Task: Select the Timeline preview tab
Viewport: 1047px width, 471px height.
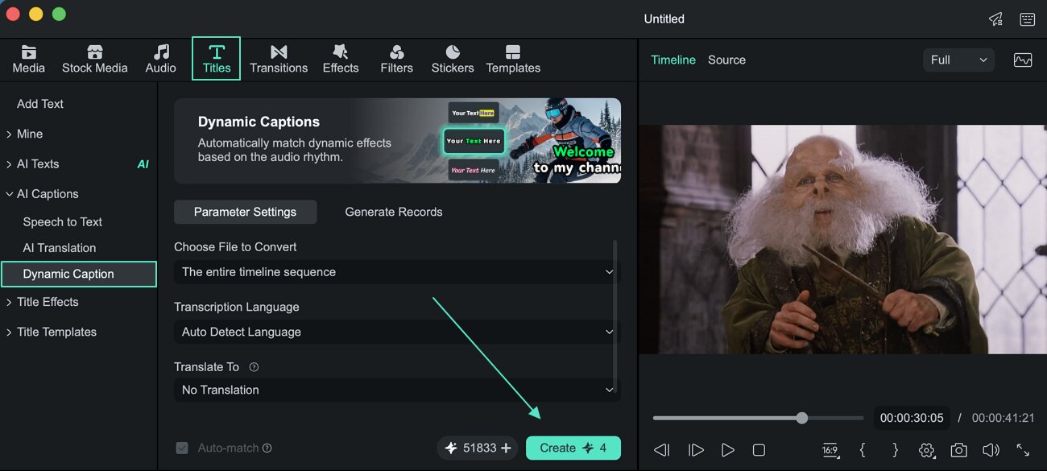Action: [673, 60]
